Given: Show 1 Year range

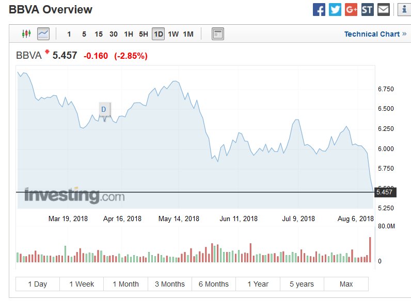Looking at the screenshot, I should click(x=258, y=284).
